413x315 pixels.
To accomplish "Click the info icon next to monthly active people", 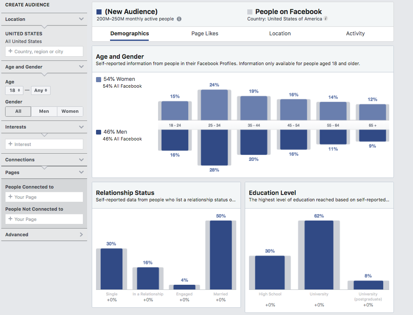I will point(178,19).
